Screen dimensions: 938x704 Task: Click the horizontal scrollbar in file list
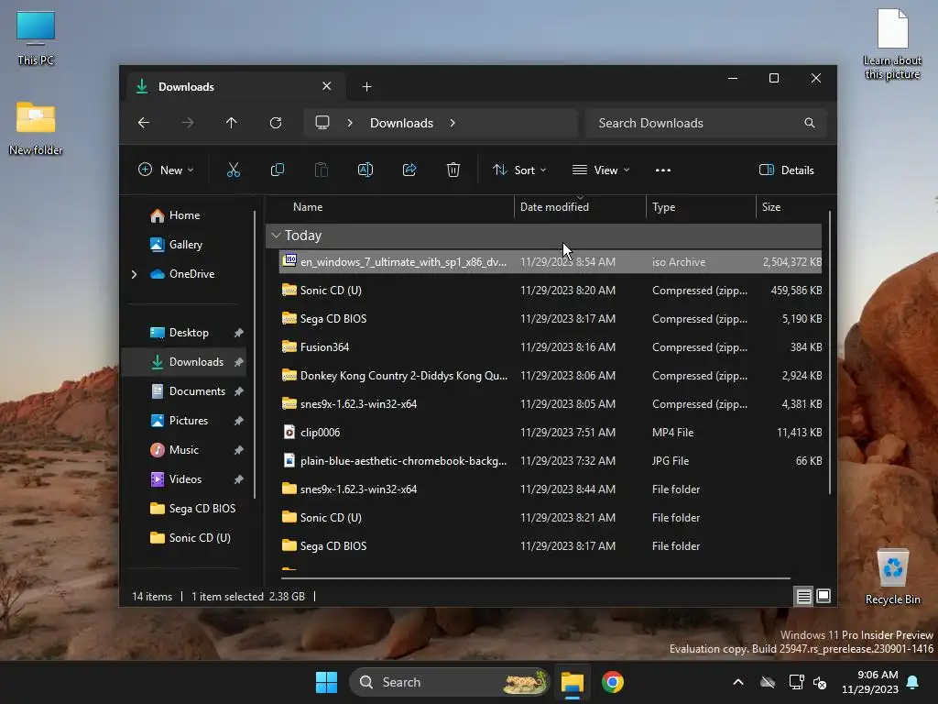pyautogui.click(x=536, y=578)
